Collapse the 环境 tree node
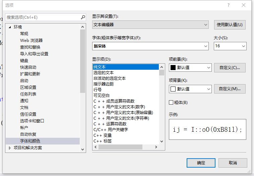Image resolution: width=254 pixels, height=176 pixels. coord(10,27)
